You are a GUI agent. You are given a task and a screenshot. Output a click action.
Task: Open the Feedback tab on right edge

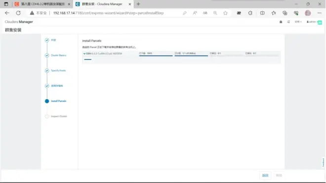(x=324, y=162)
